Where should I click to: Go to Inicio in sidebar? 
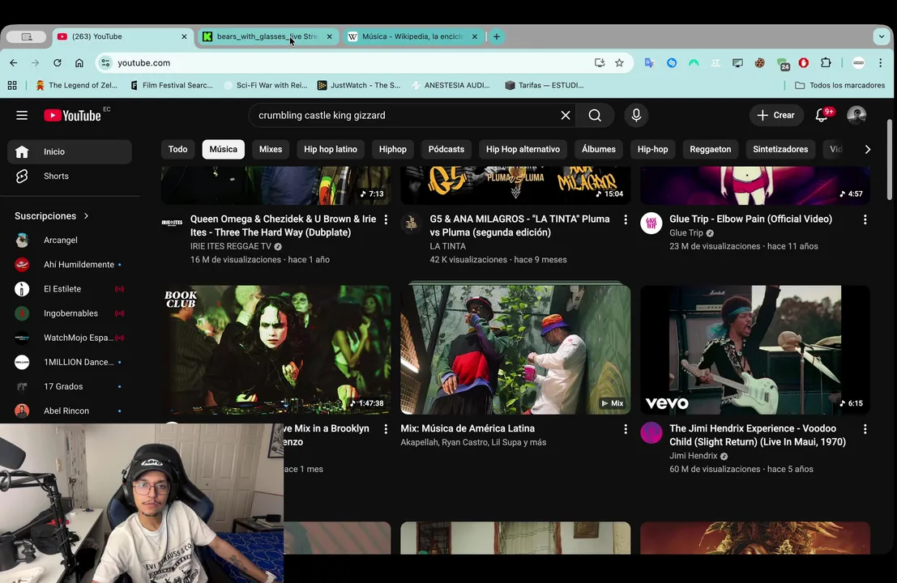(x=69, y=152)
